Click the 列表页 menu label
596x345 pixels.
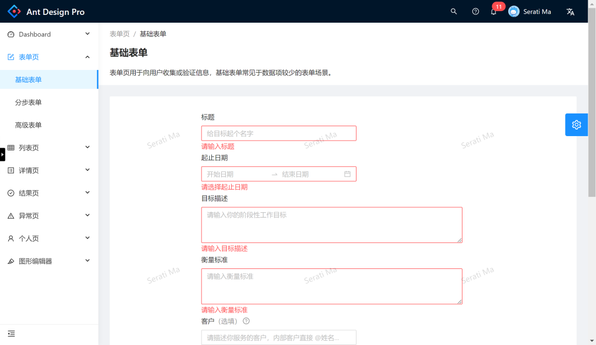tap(29, 148)
